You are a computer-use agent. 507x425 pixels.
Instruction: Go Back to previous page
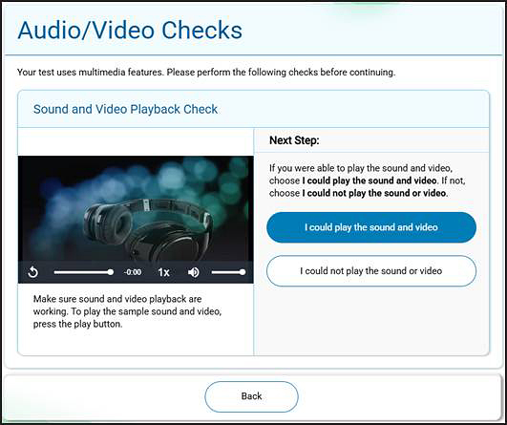coord(251,396)
